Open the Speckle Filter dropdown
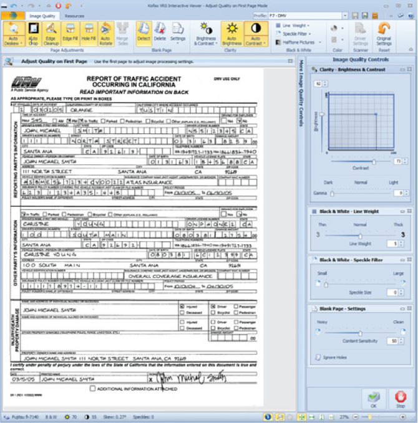 295,34
